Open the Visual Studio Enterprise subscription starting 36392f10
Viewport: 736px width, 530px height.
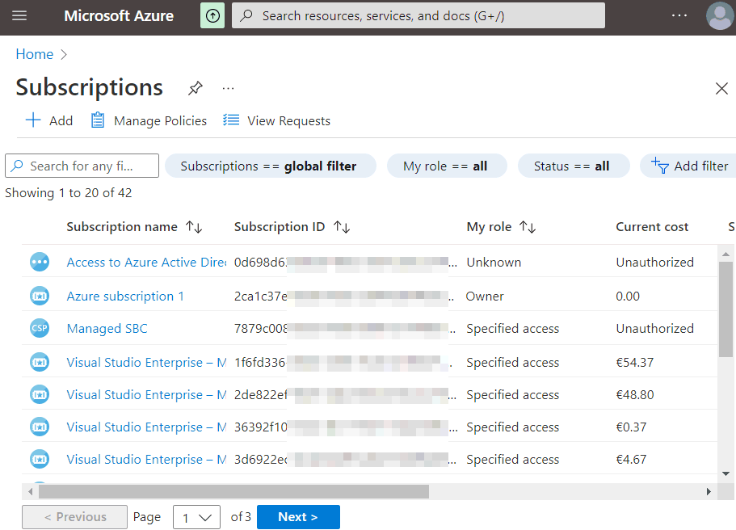click(x=146, y=427)
